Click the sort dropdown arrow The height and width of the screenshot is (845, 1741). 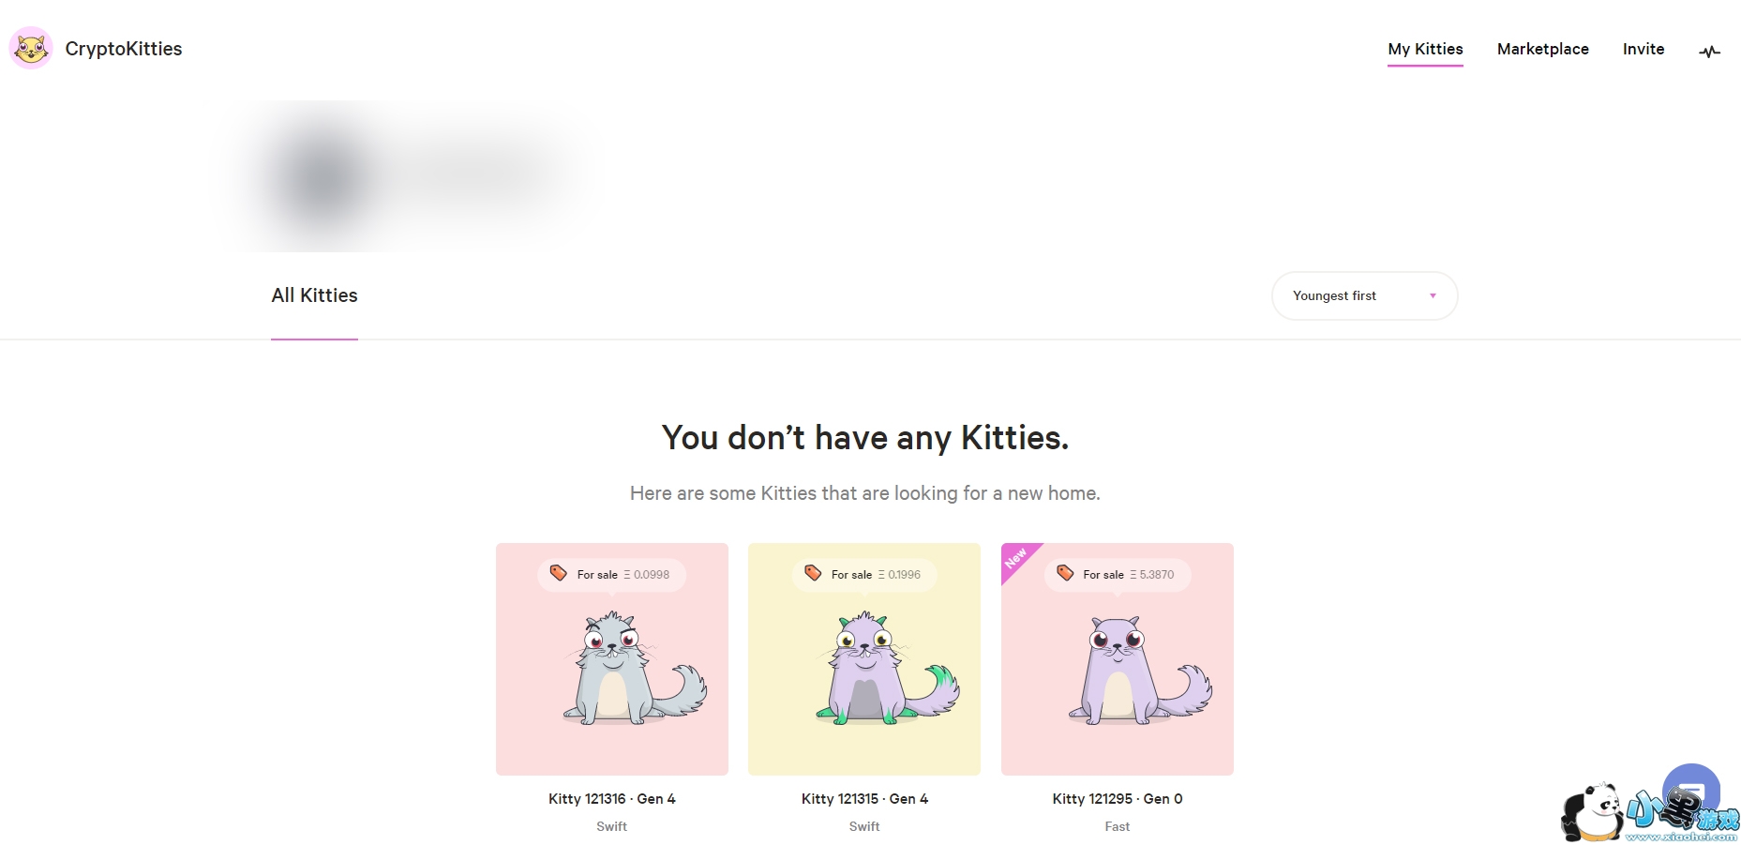click(1433, 296)
